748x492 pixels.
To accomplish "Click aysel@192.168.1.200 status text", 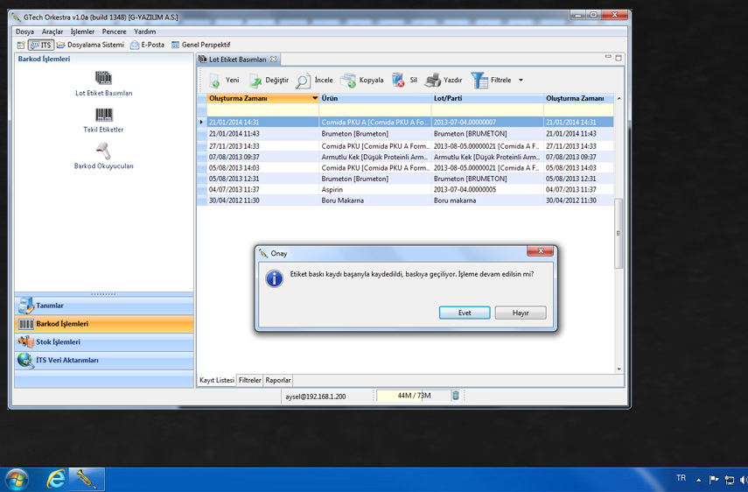I will click(315, 397).
